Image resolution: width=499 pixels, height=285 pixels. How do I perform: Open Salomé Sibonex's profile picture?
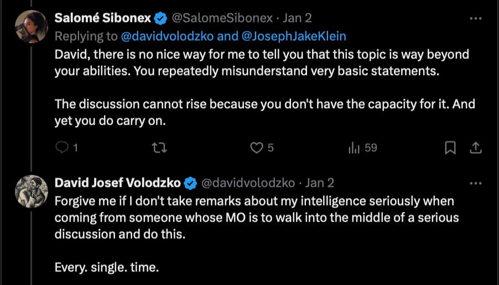click(32, 27)
